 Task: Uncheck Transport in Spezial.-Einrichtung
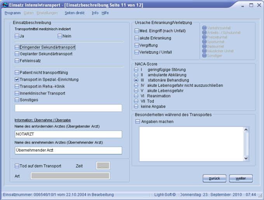pos(17,79)
